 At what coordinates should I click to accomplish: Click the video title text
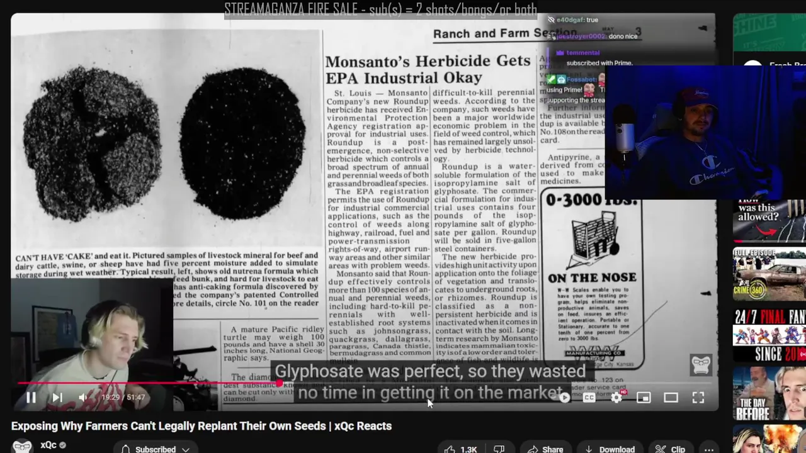(201, 426)
